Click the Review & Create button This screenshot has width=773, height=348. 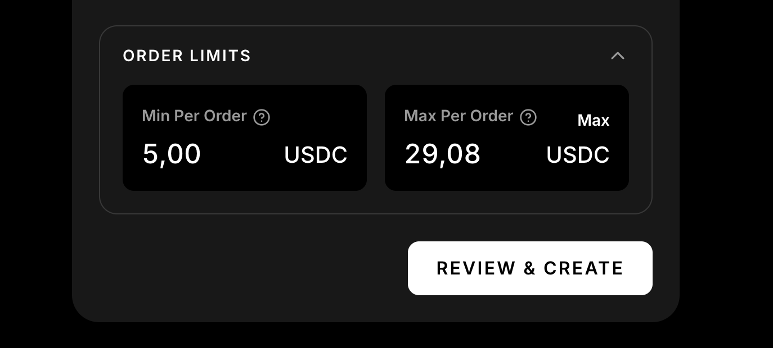[530, 268]
